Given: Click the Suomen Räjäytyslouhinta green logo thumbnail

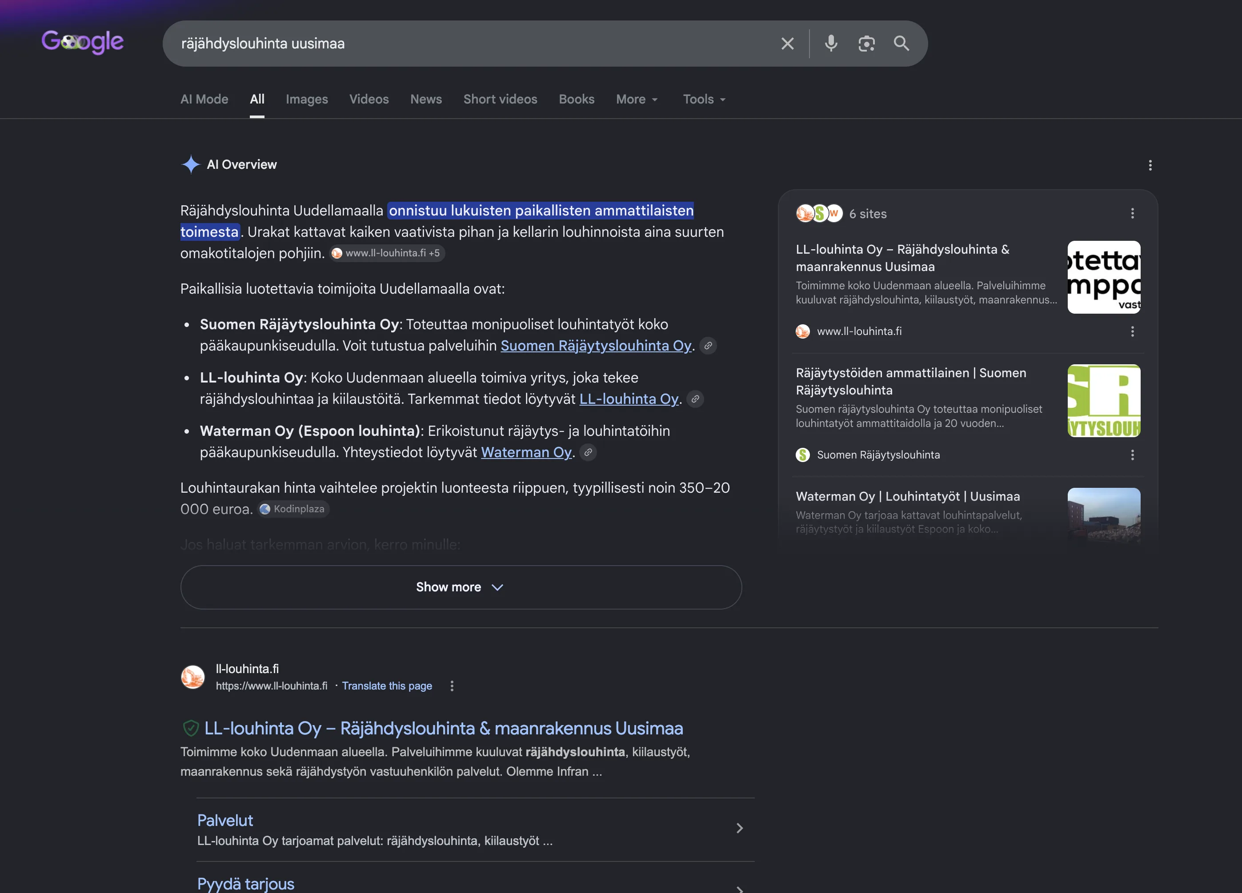Looking at the screenshot, I should pyautogui.click(x=1104, y=401).
